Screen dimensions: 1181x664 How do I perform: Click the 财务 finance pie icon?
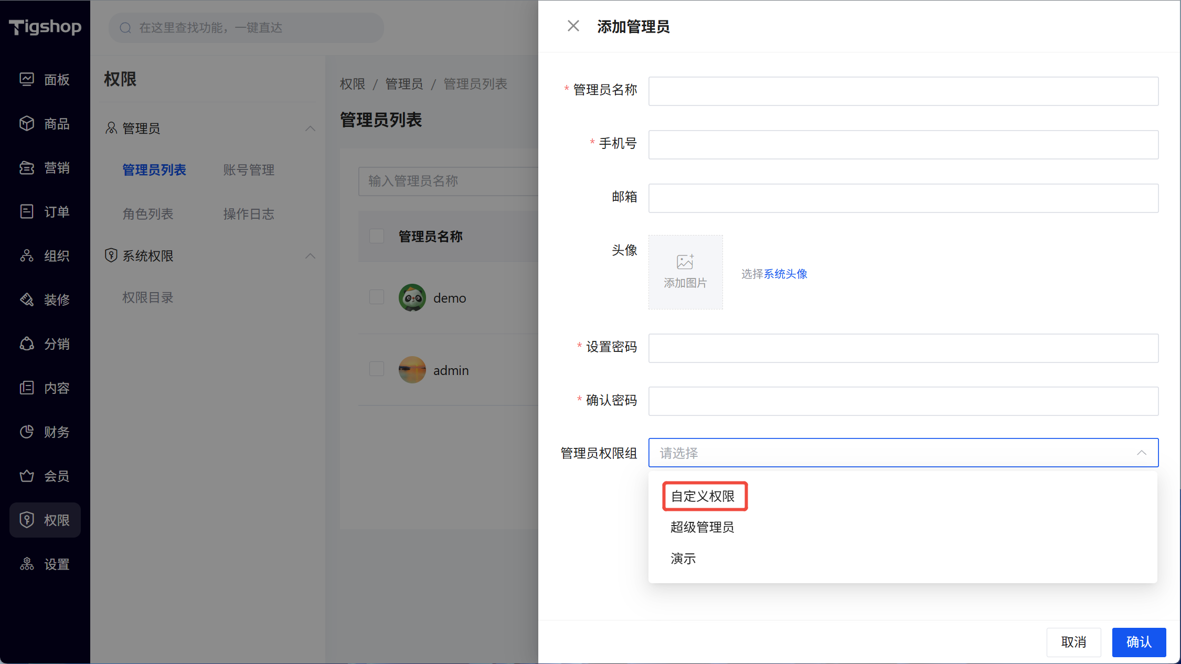(27, 432)
